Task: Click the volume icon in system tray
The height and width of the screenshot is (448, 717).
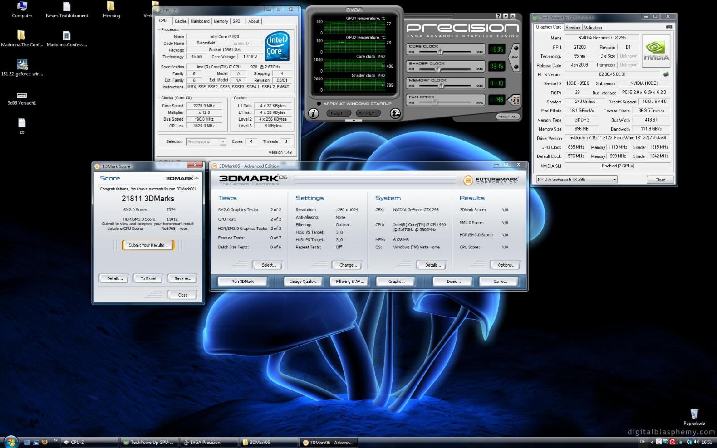Action: (x=697, y=442)
